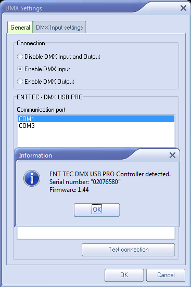Select the Enable DMX Input option
The height and width of the screenshot is (287, 191).
(43, 69)
